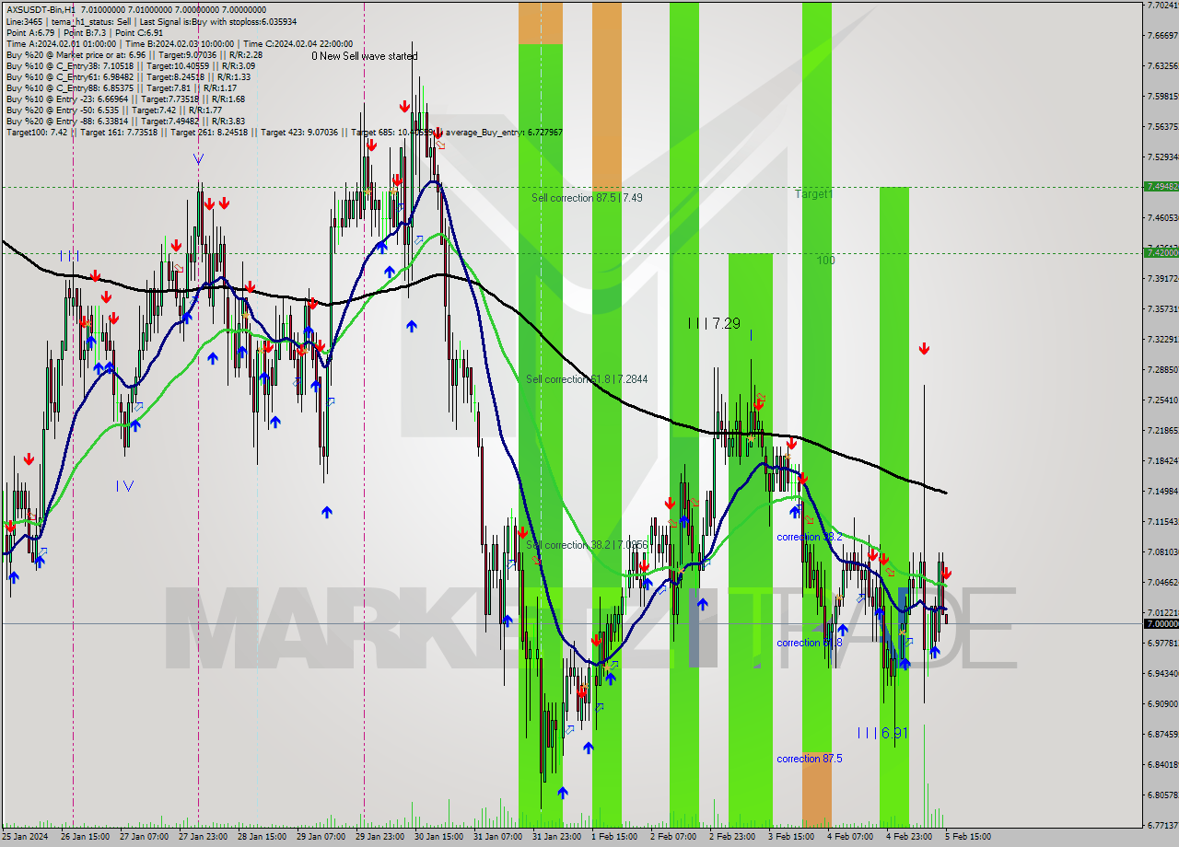
Task: Click the '100' level label
Action: coord(825,261)
